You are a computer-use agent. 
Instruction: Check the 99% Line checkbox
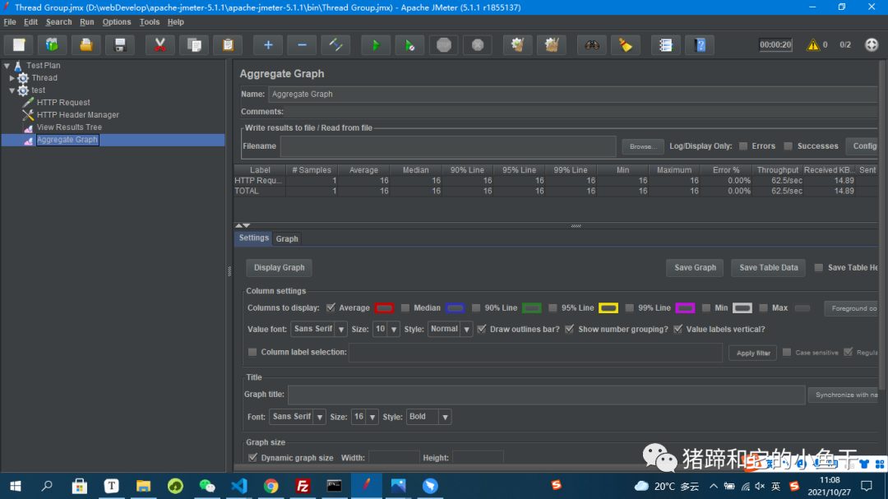[629, 307]
